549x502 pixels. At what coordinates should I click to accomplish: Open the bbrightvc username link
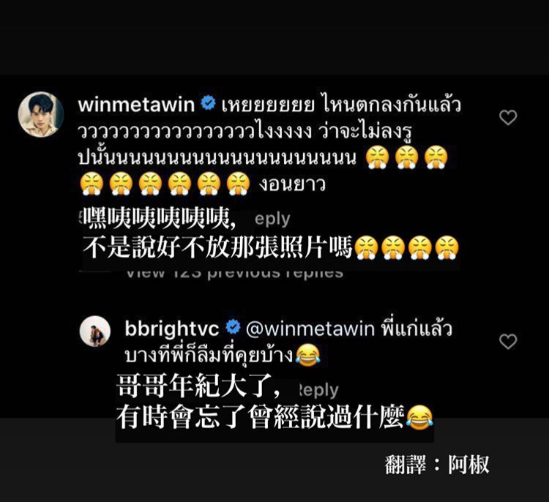tap(172, 329)
